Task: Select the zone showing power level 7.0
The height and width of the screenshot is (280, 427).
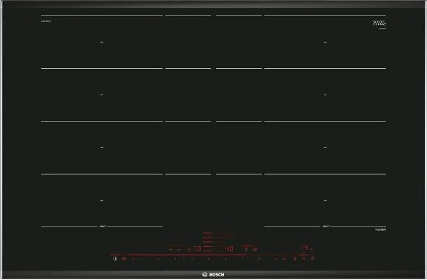Action: point(197,249)
